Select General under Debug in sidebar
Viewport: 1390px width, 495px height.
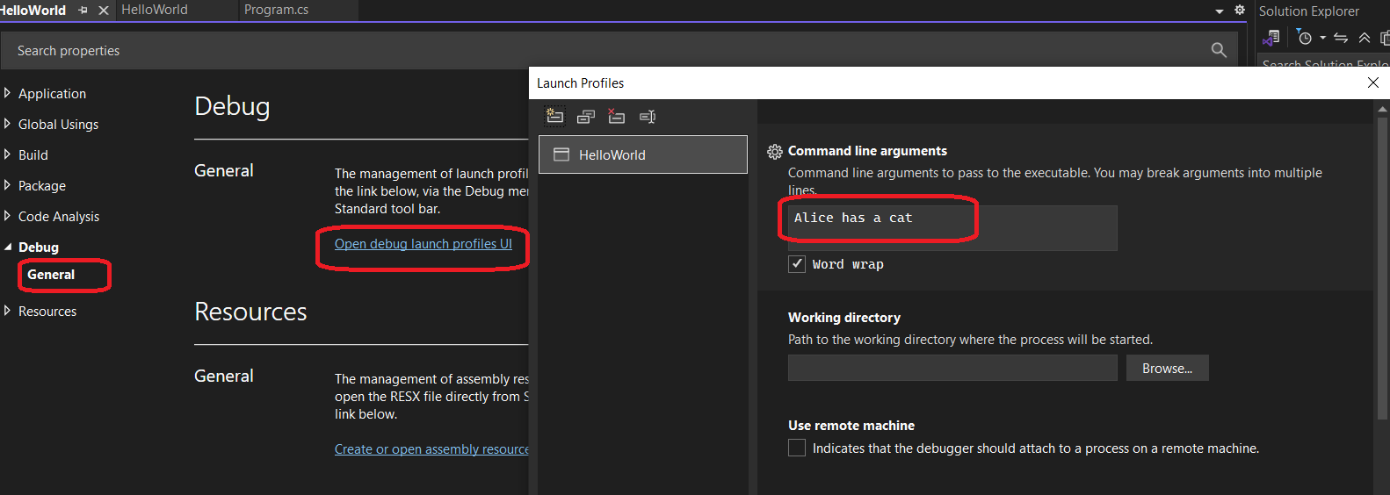point(51,275)
